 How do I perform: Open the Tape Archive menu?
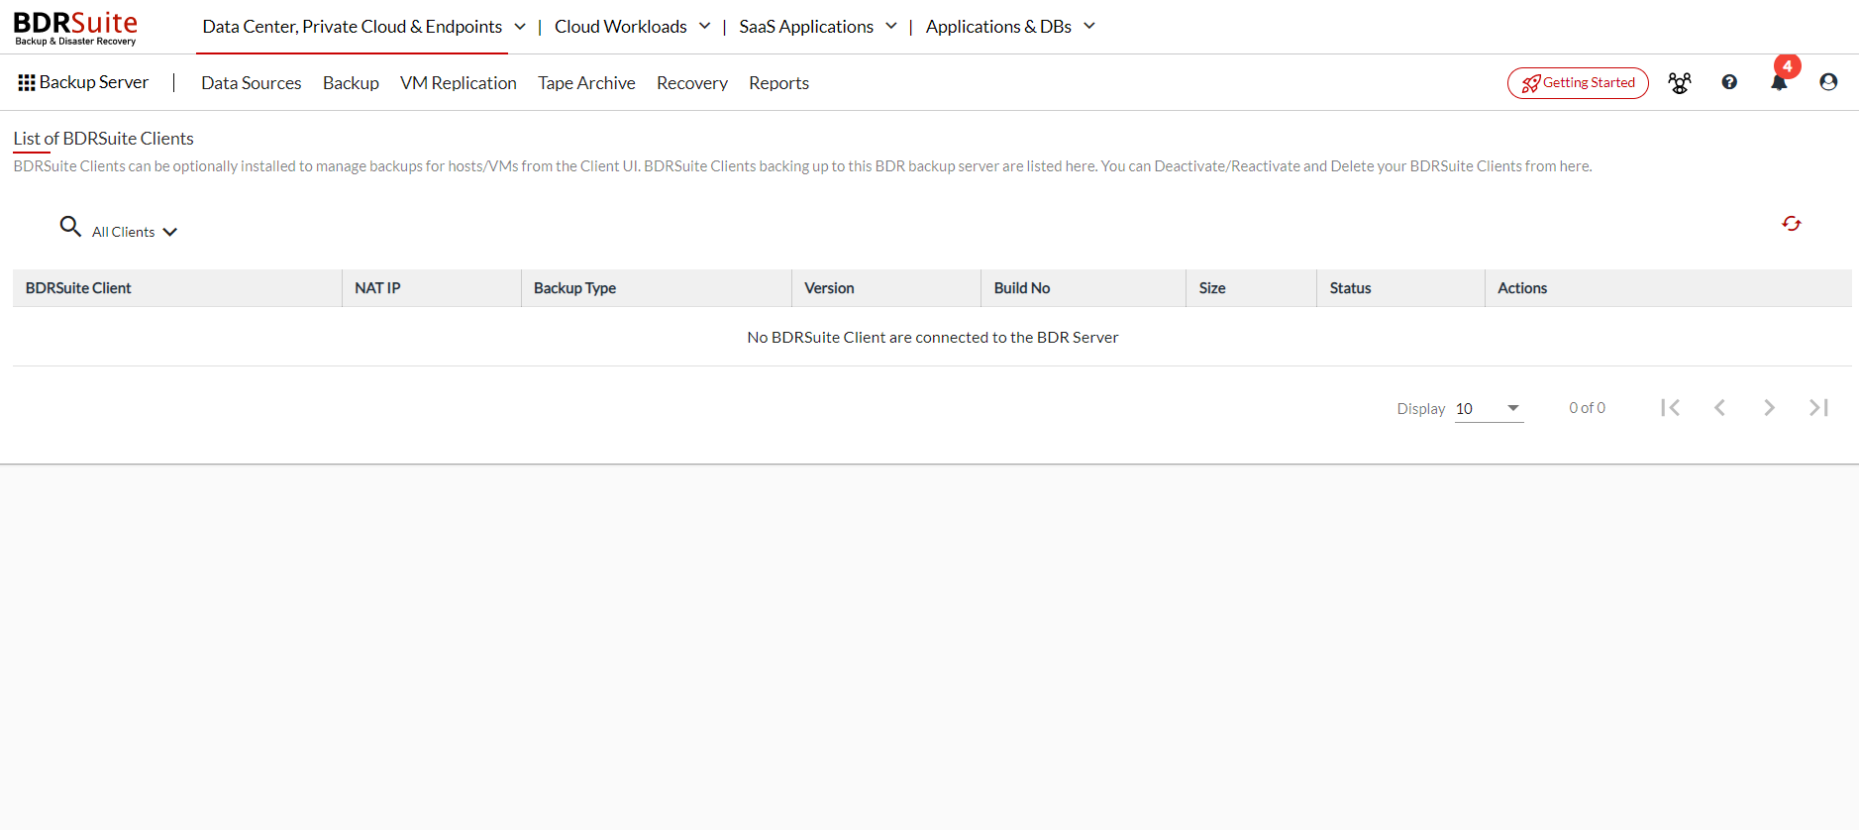point(586,83)
